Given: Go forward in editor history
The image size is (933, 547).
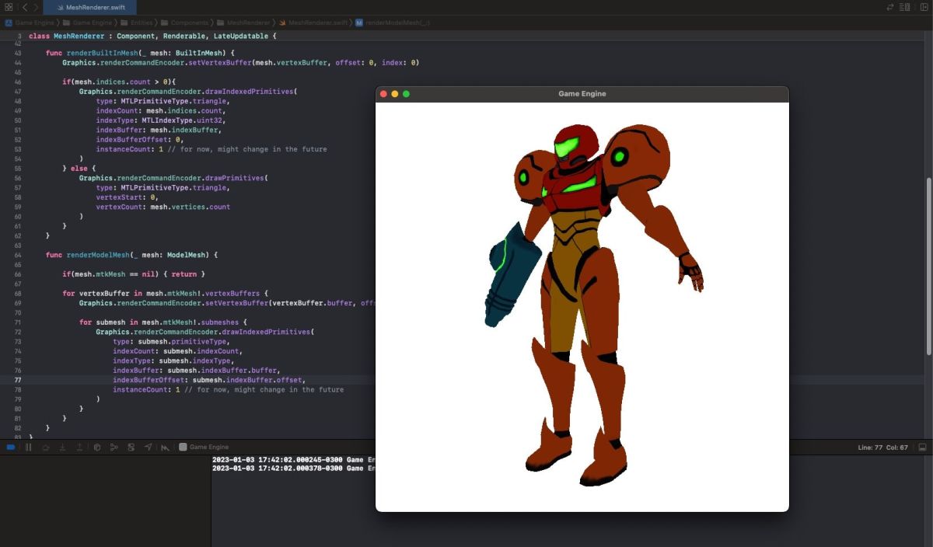Looking at the screenshot, I should 36,7.
